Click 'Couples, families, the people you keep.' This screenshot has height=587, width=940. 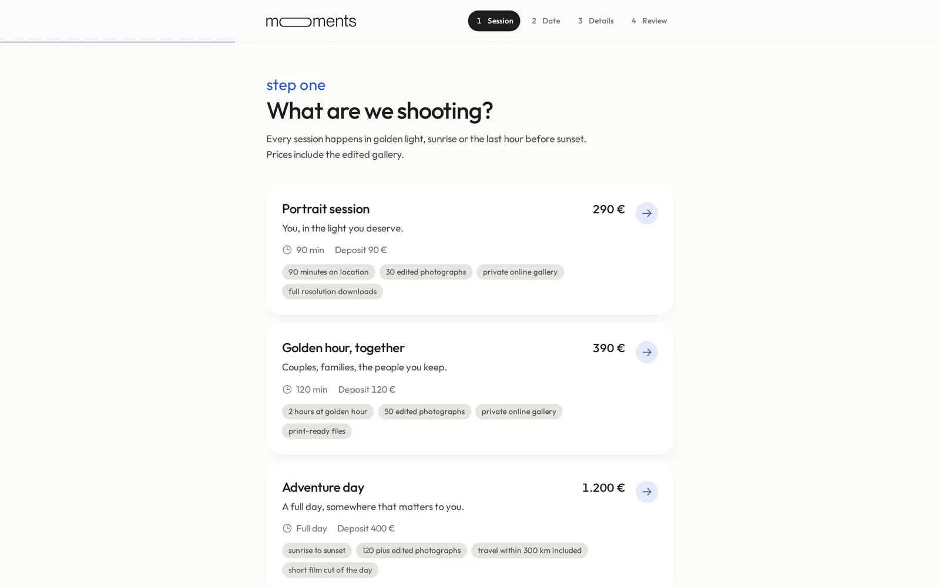pos(364,367)
